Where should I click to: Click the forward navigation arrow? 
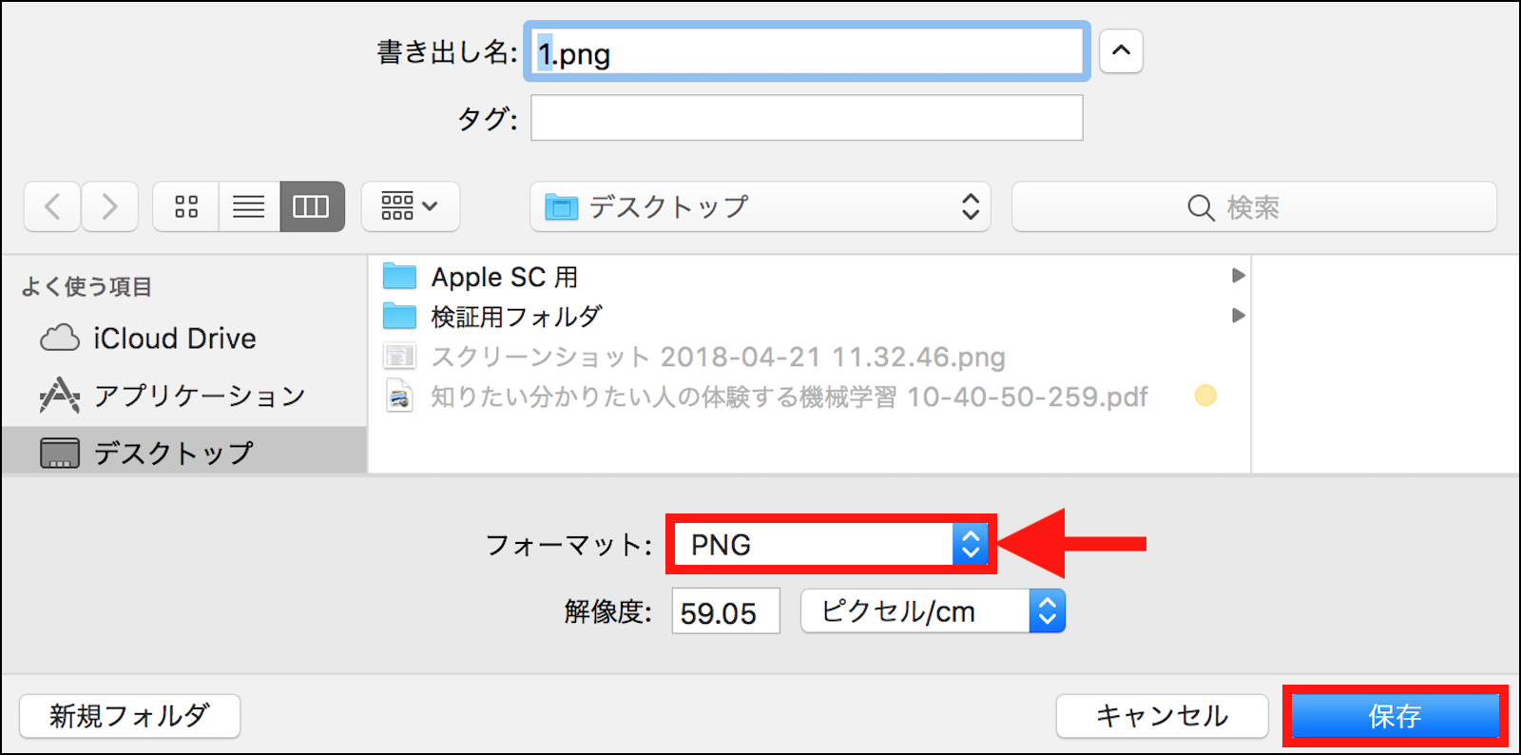tap(110, 206)
